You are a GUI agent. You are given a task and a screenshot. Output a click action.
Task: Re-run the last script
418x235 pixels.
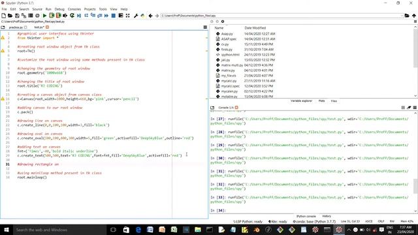(72, 16)
